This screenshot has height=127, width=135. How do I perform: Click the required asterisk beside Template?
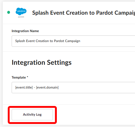[x=27, y=77]
